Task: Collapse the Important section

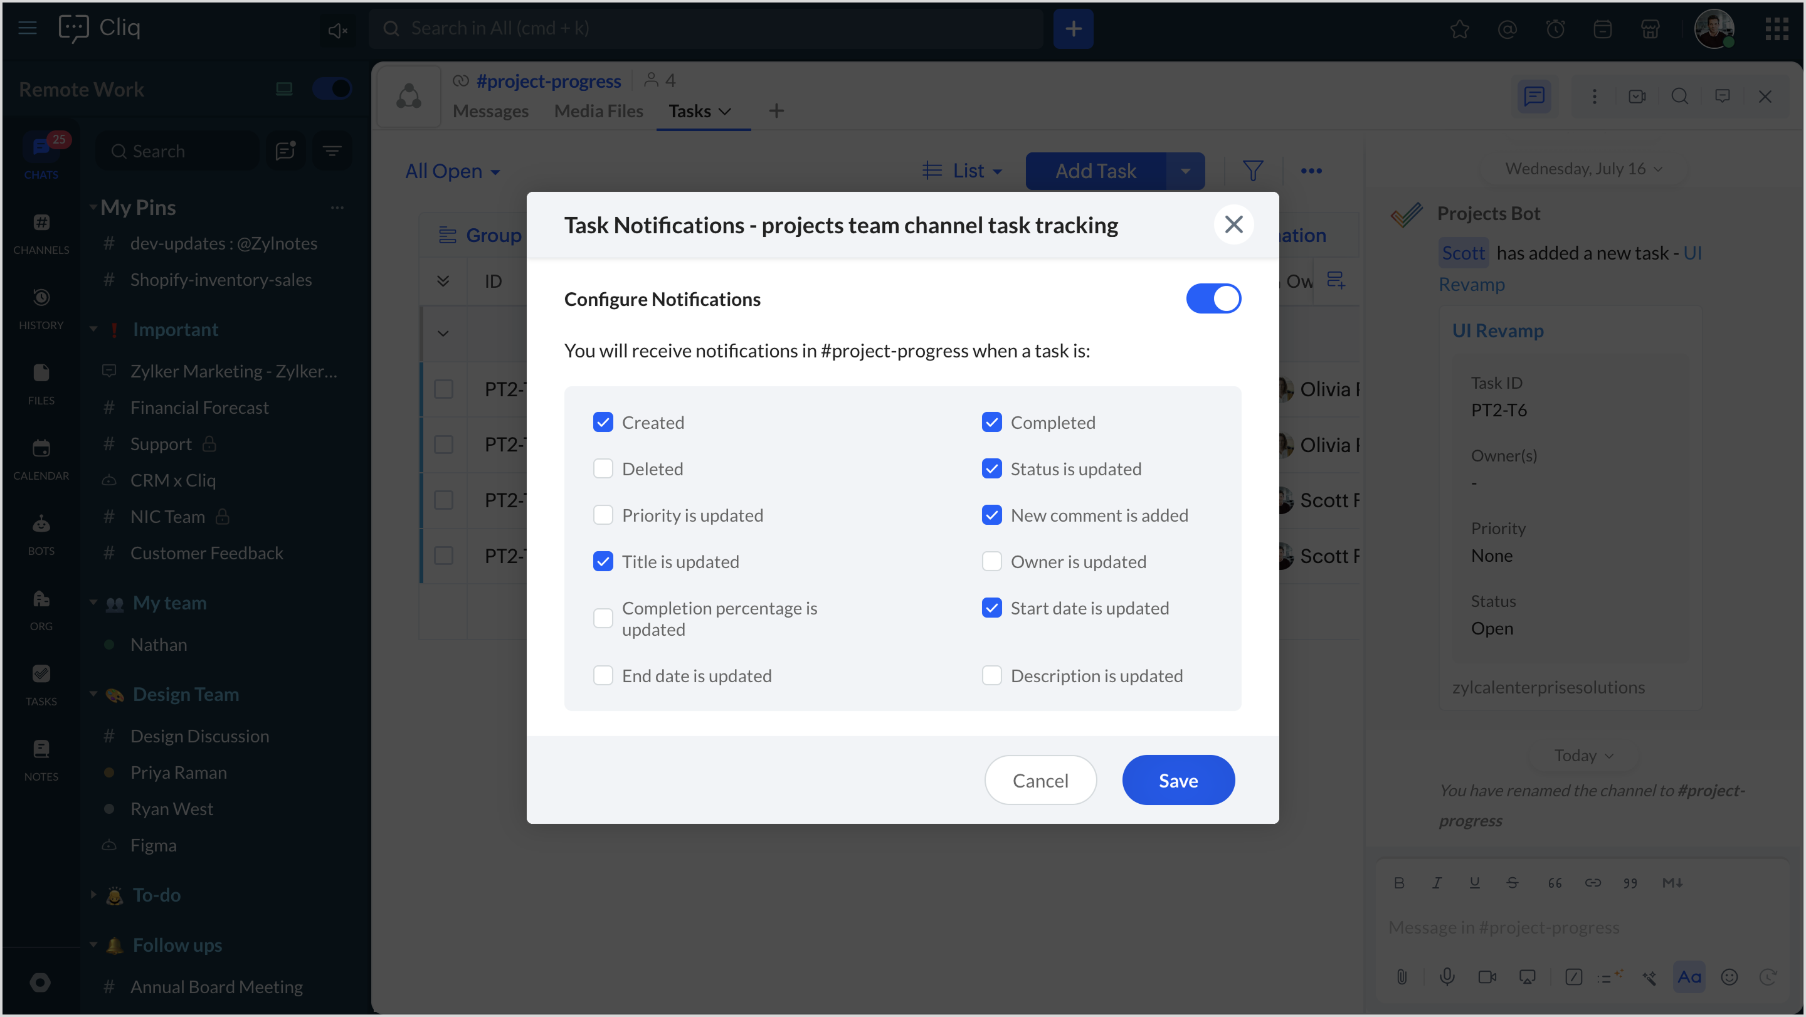Action: click(x=93, y=329)
